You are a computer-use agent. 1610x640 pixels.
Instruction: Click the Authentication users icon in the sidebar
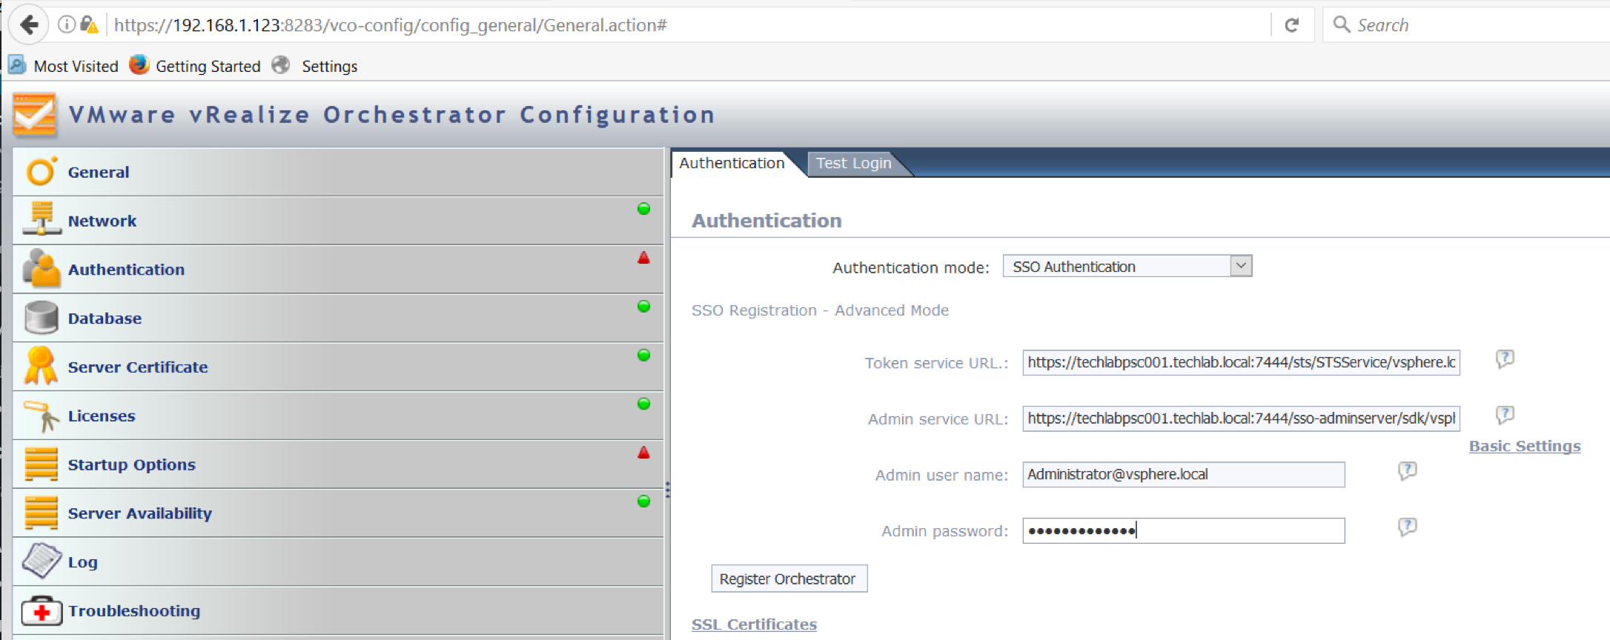point(42,268)
